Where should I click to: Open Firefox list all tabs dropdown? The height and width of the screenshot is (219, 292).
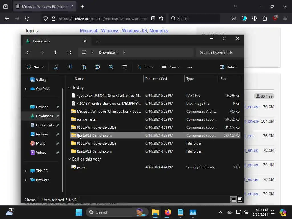coord(236,6)
